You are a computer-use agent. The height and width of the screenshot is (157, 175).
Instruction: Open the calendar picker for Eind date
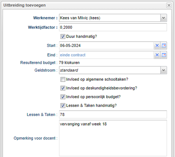pos(164,55)
